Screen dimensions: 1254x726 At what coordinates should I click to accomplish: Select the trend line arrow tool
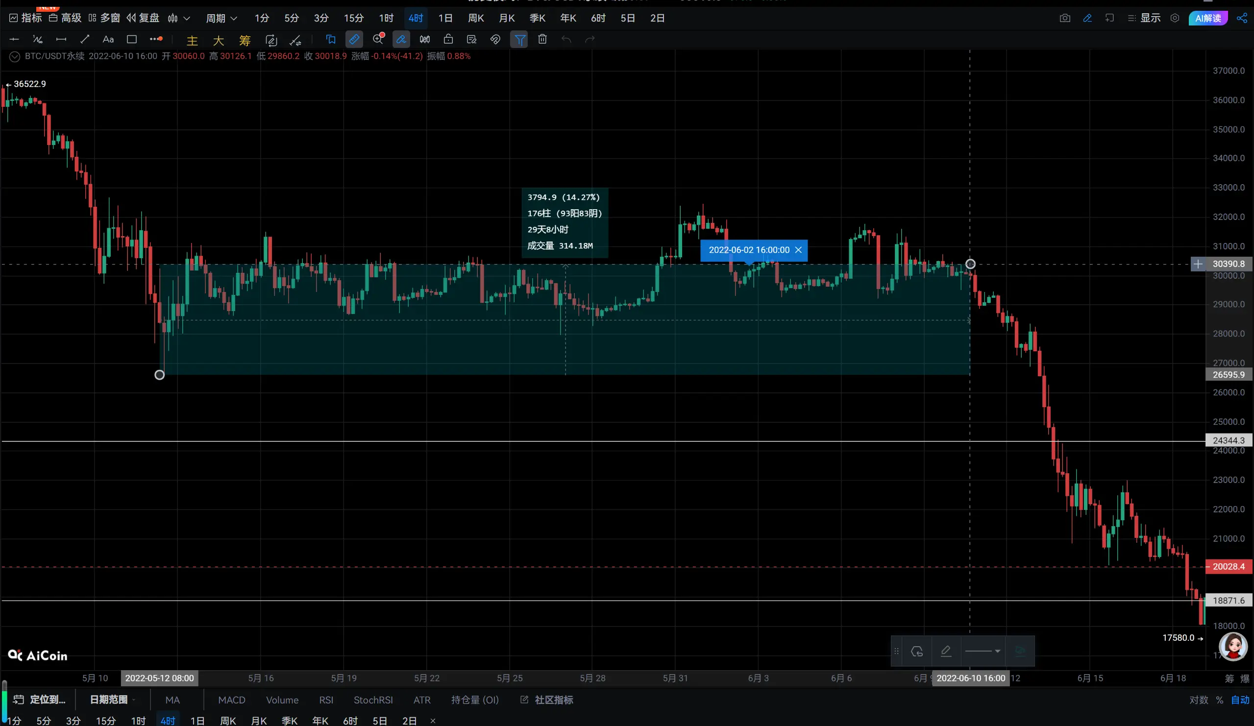[x=85, y=39]
